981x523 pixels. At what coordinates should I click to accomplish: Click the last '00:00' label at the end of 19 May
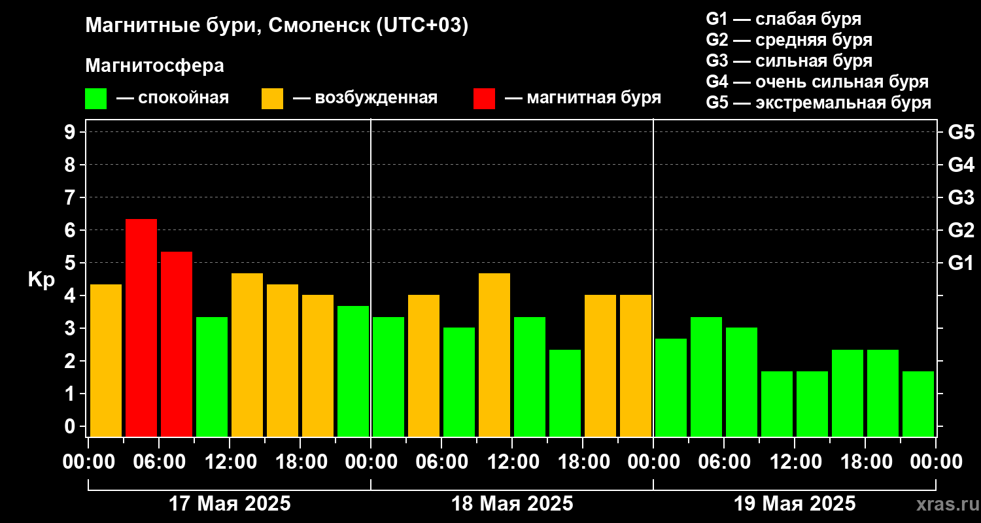coord(936,462)
